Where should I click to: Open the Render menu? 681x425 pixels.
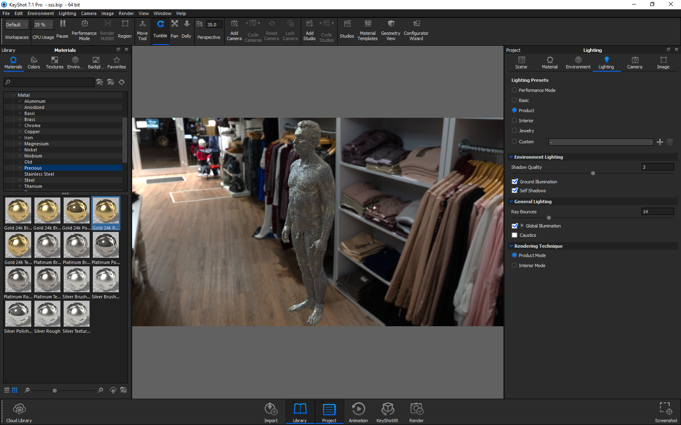click(x=126, y=13)
